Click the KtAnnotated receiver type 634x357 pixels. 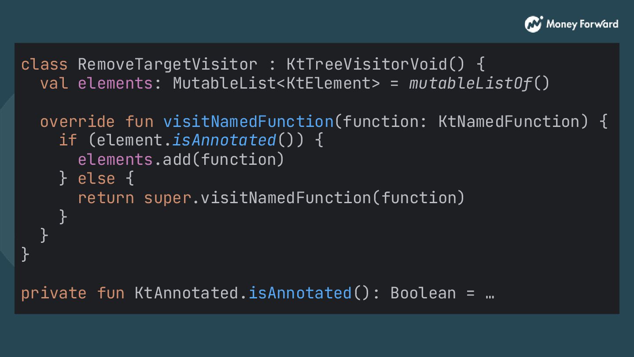point(186,293)
